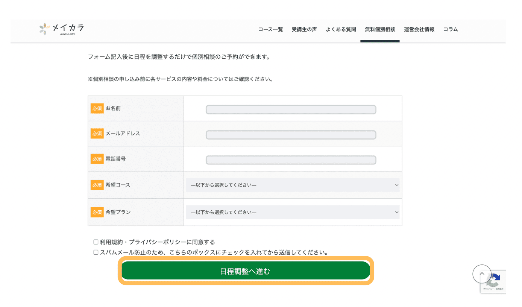Viewport: 522px width, 307px height.
Task: Open the プライバシー link in reCAPTCHA badge
Action: click(488, 289)
